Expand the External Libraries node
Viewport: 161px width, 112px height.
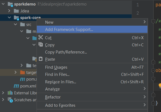point(3,93)
